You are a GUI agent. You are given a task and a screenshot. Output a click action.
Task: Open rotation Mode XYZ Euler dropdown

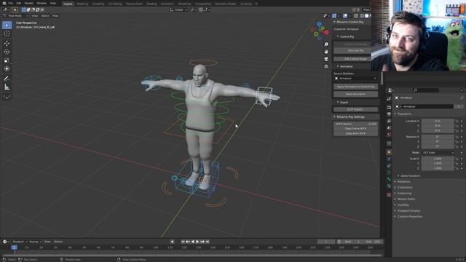(x=438, y=153)
